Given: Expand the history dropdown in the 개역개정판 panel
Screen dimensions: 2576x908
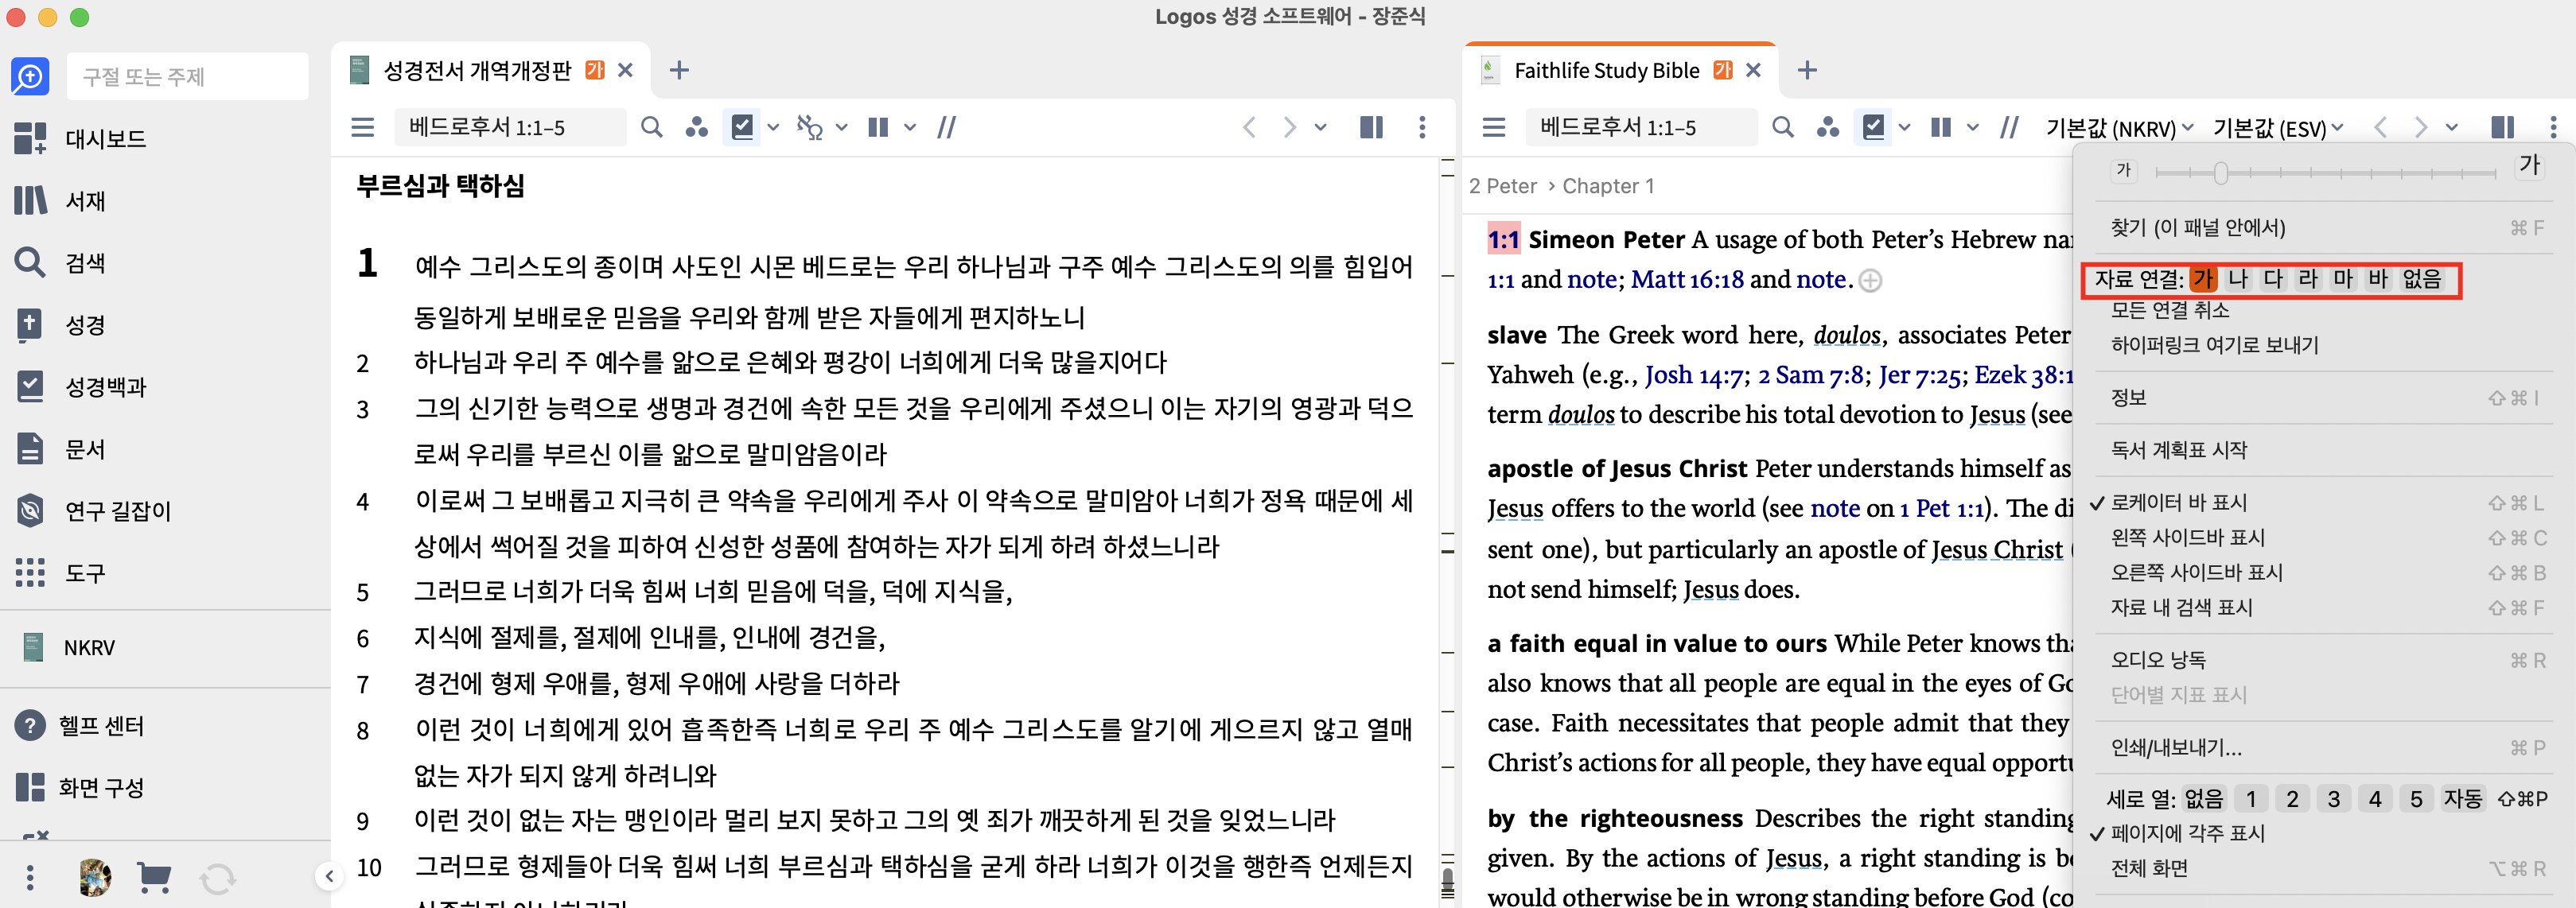Looking at the screenshot, I should (x=1321, y=127).
